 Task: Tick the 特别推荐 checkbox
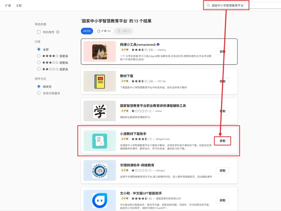coord(39,32)
